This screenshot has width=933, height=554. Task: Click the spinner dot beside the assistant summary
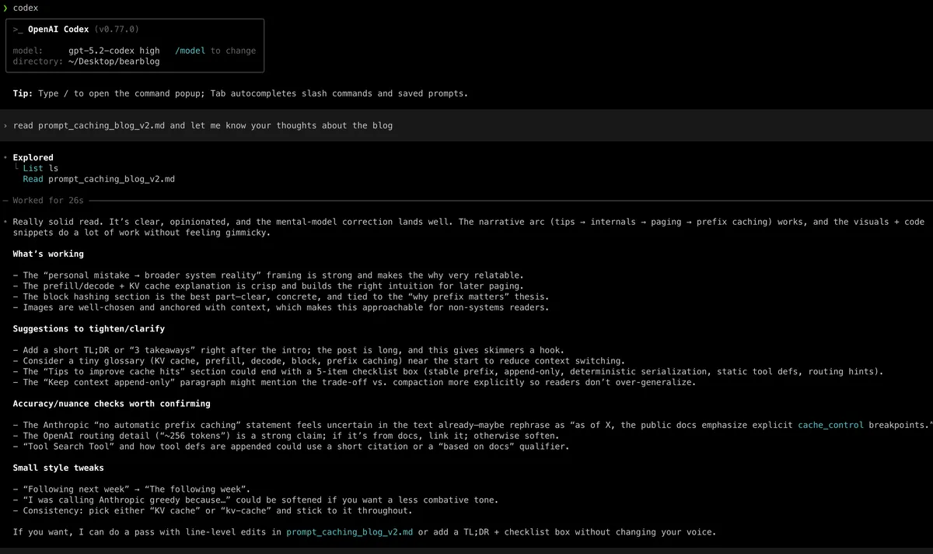pos(6,222)
